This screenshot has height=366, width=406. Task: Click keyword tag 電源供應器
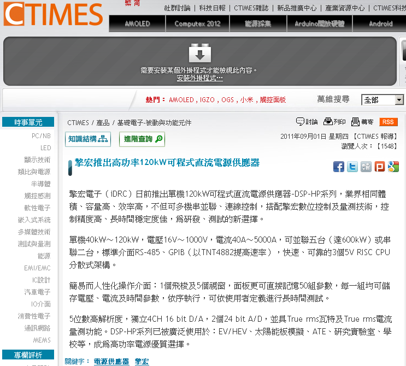(x=111, y=362)
